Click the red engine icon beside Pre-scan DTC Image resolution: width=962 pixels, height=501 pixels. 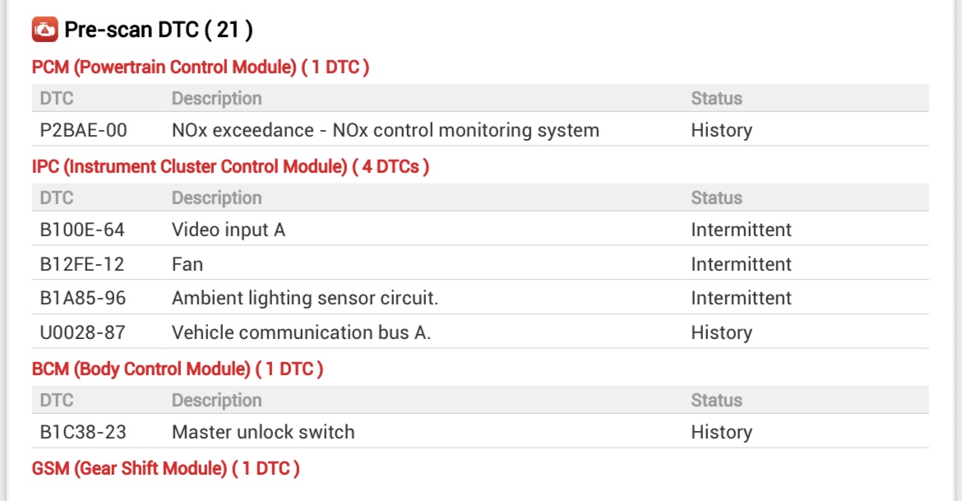pos(44,30)
